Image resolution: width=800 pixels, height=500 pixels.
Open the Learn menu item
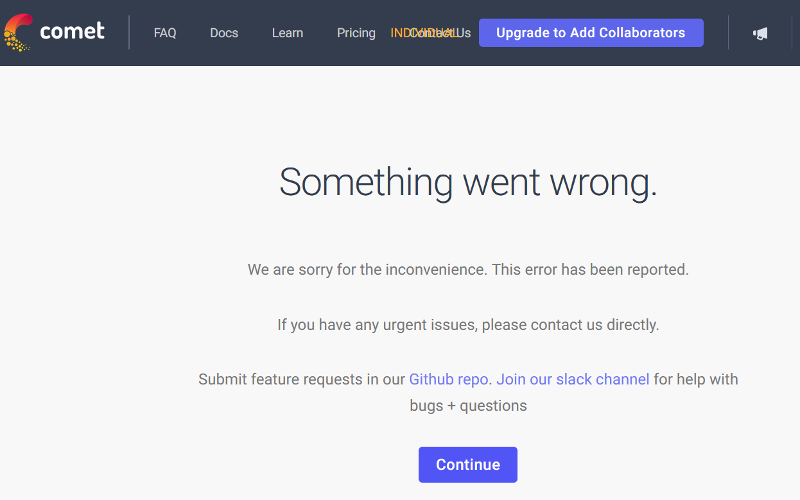[x=288, y=33]
